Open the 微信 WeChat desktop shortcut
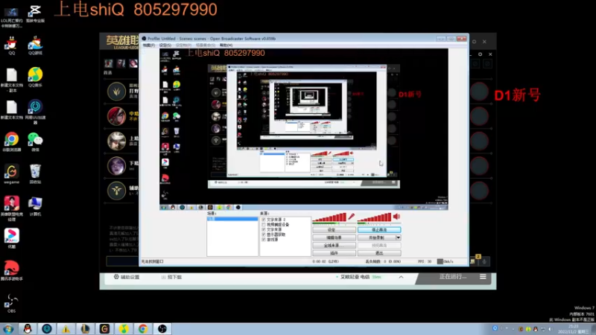This screenshot has height=335, width=596. [x=35, y=142]
